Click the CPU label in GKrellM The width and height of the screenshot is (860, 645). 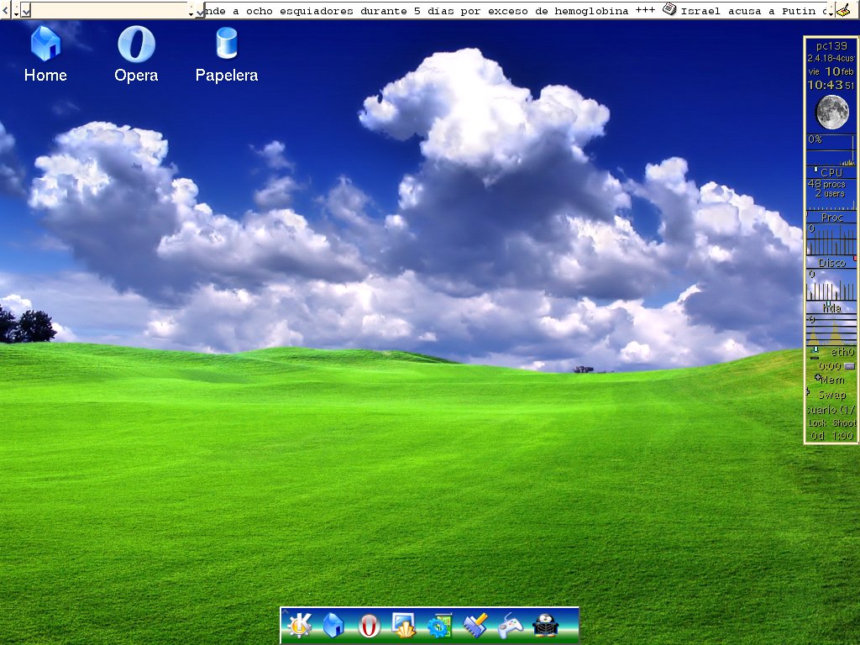pos(831,172)
